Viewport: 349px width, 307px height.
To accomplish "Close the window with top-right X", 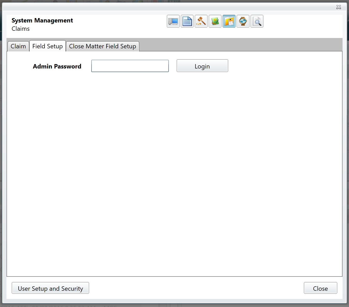I will coord(339,7).
